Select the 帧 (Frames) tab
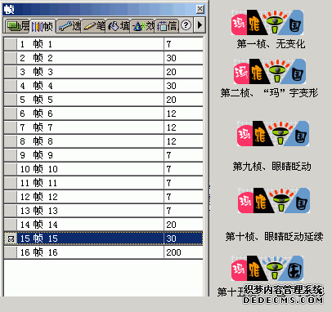The width and height of the screenshot is (332, 312). (43, 26)
